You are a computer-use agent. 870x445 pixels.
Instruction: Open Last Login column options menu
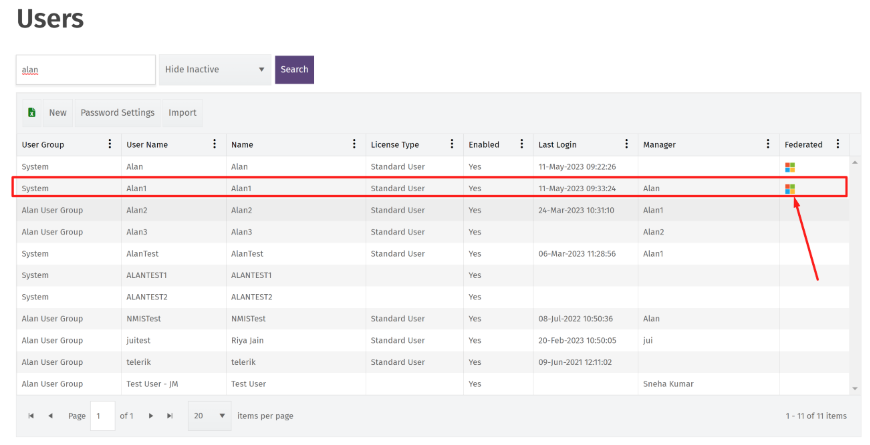point(626,144)
